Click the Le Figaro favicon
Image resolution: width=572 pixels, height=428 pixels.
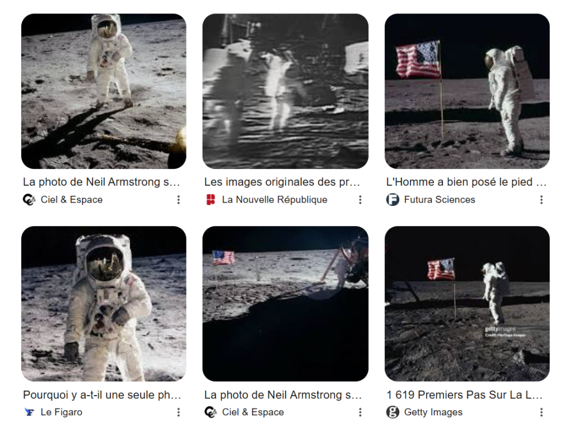point(29,412)
